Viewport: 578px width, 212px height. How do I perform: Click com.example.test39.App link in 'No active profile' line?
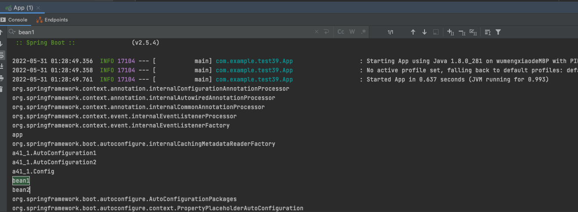[254, 71]
